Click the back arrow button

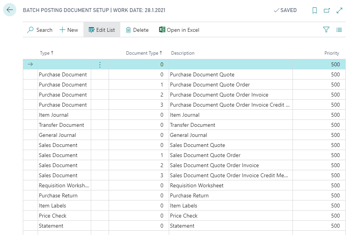pyautogui.click(x=10, y=10)
